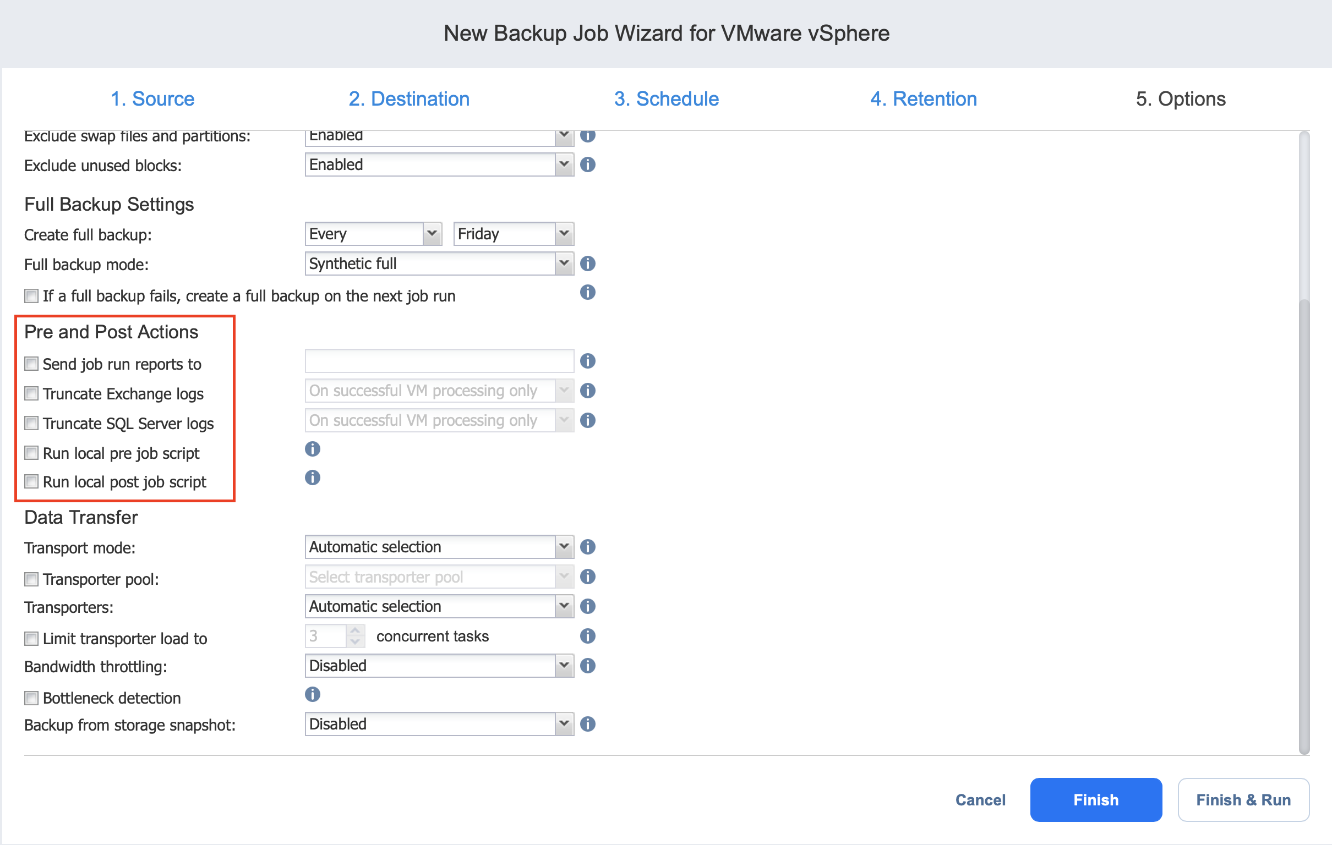Viewport: 1332px width, 845px height.
Task: Click info icon beside Transport mode dropdown
Action: 587,547
